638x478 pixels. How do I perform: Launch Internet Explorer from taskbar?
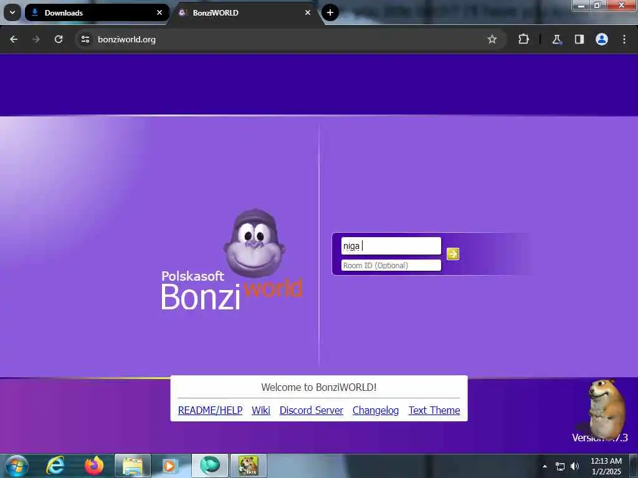(x=55, y=466)
